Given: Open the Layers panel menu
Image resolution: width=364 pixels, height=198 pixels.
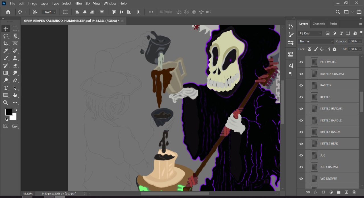Looking at the screenshot, I should point(361,24).
